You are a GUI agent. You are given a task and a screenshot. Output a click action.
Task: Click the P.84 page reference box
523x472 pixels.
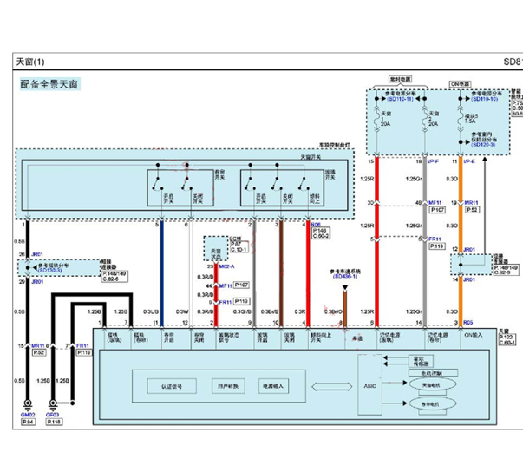pos(28,422)
